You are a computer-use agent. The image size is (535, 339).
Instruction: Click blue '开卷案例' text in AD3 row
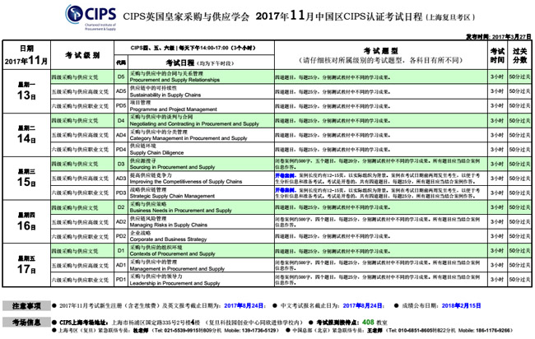286,175
